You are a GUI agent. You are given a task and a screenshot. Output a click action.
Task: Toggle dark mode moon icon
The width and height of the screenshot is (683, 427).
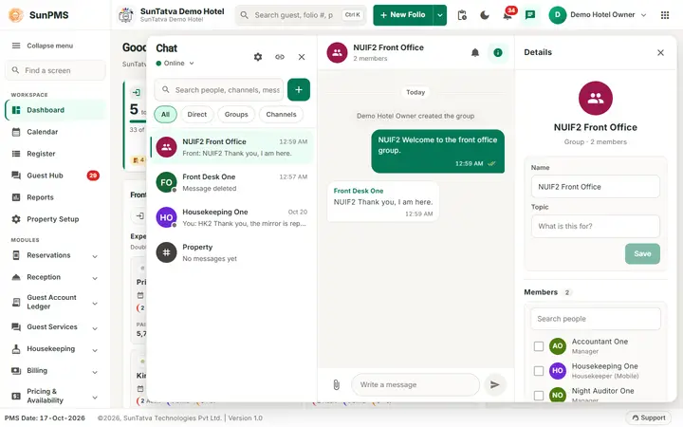click(485, 15)
